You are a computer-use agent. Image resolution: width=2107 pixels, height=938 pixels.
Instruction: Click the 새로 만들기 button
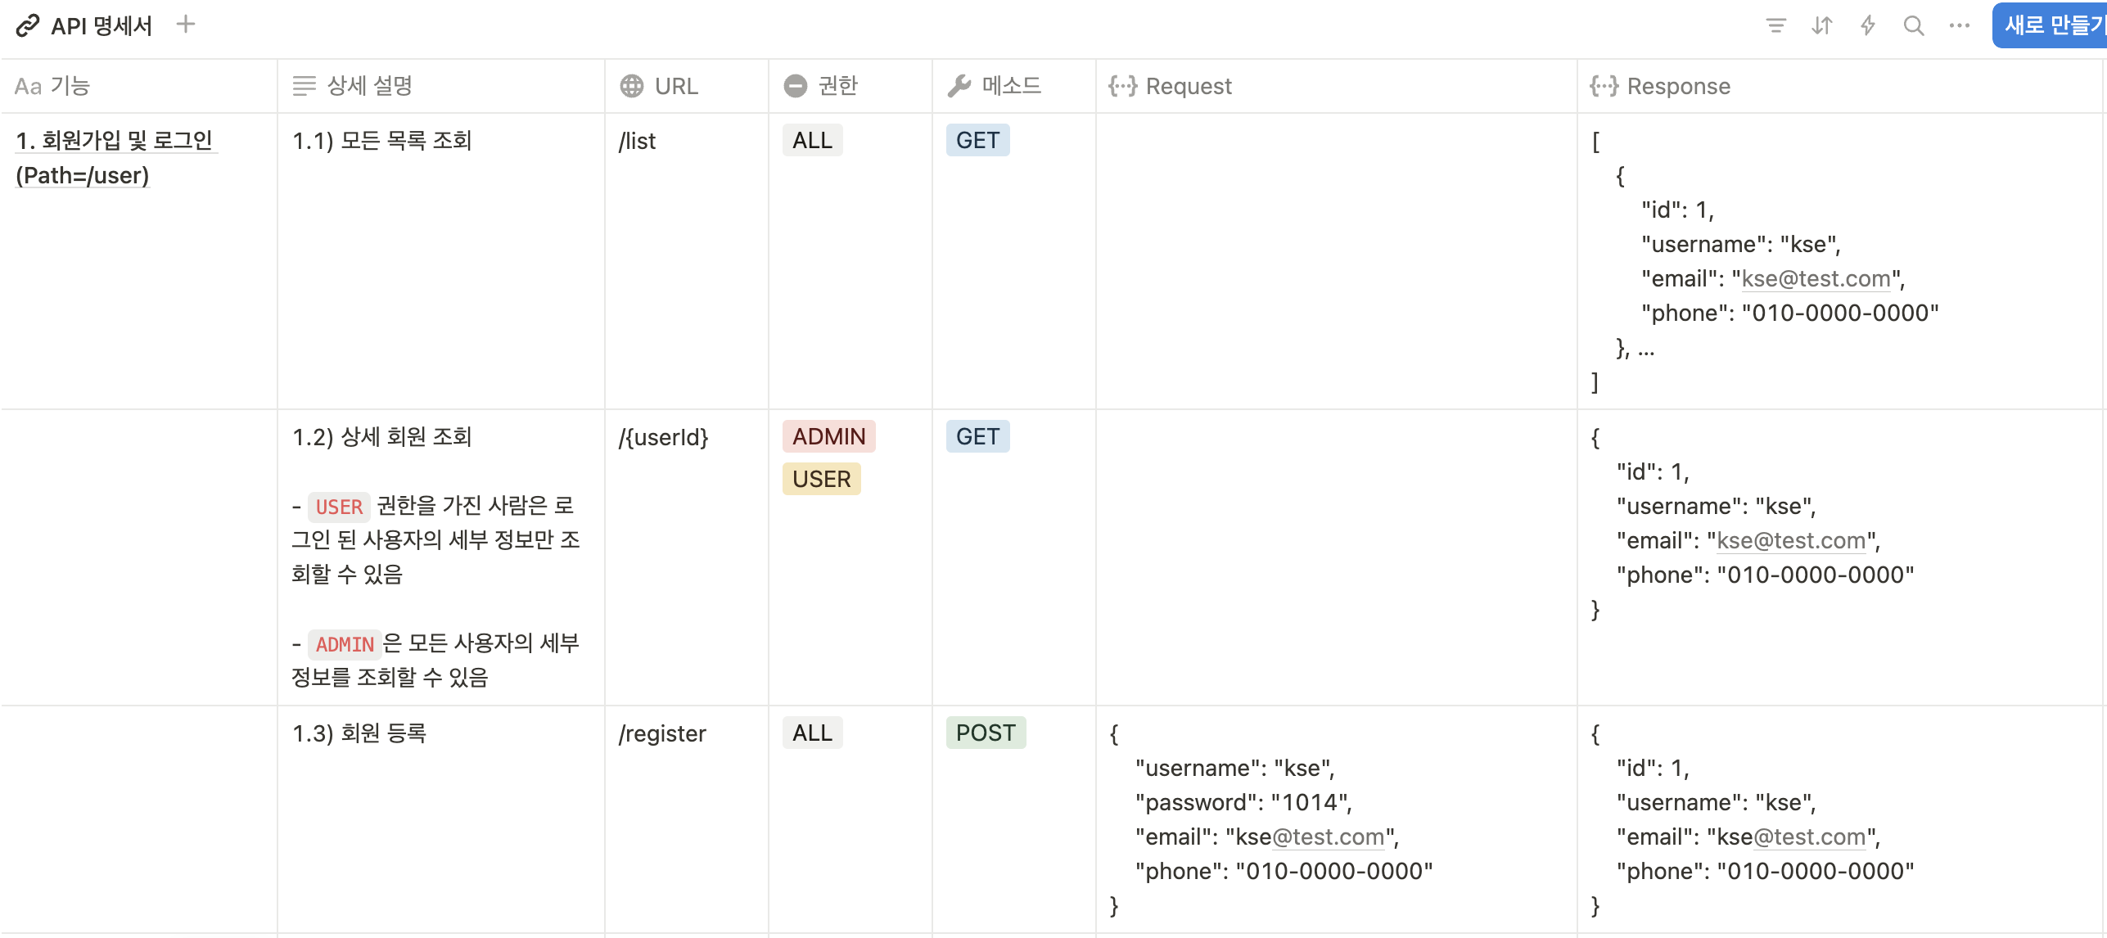2051,26
